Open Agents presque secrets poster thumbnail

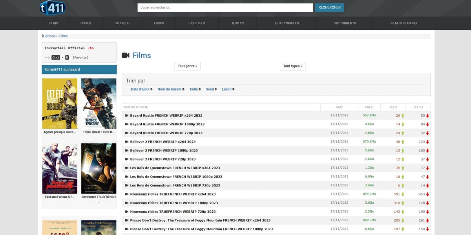click(x=60, y=103)
